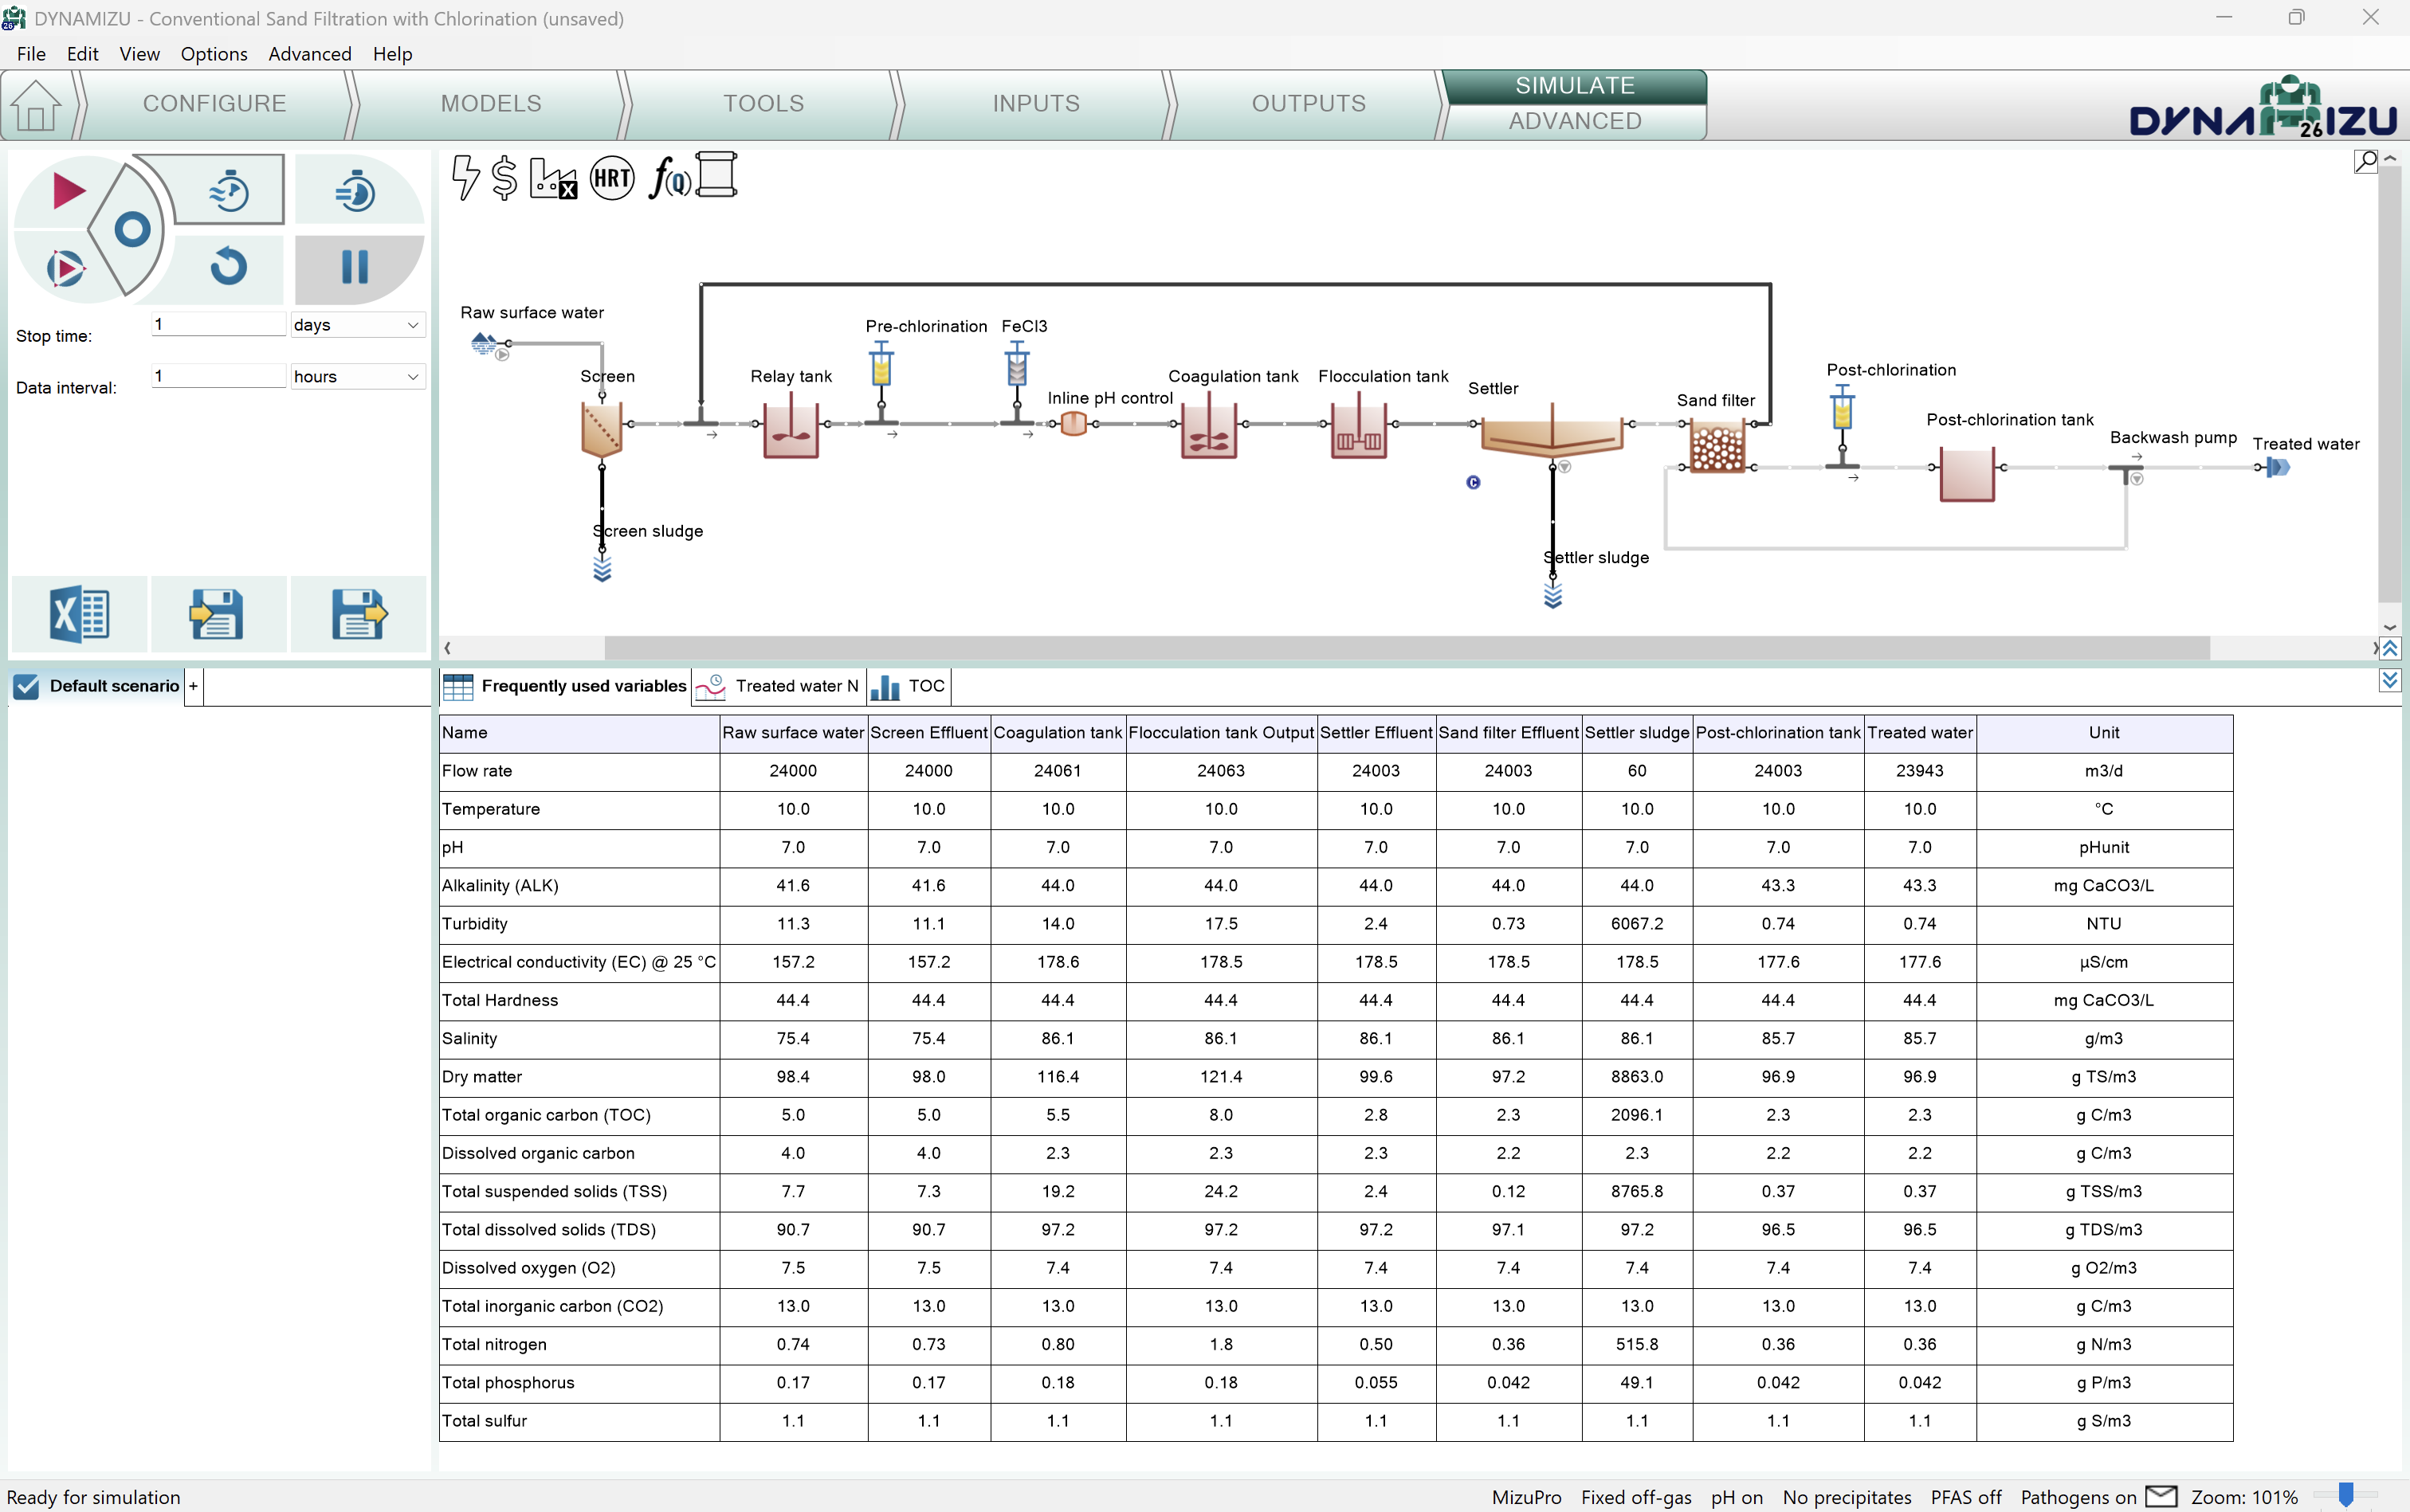This screenshot has height=1512, width=2410.
Task: Open the cost dollar sign tool
Action: click(505, 179)
